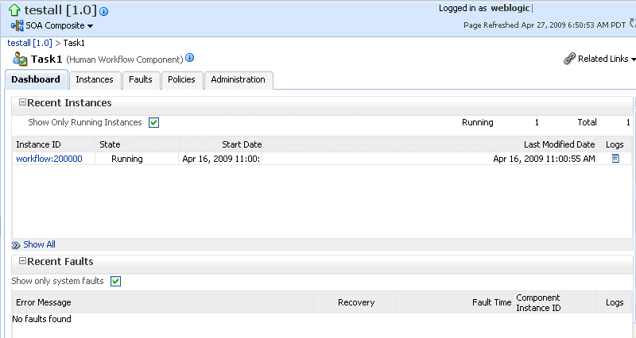
Task: Open the Policies tab
Action: [x=181, y=80]
